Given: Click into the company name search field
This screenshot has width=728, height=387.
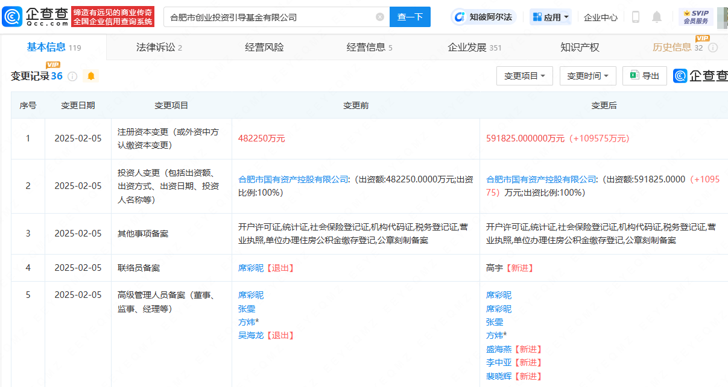Looking at the screenshot, I should (x=268, y=17).
